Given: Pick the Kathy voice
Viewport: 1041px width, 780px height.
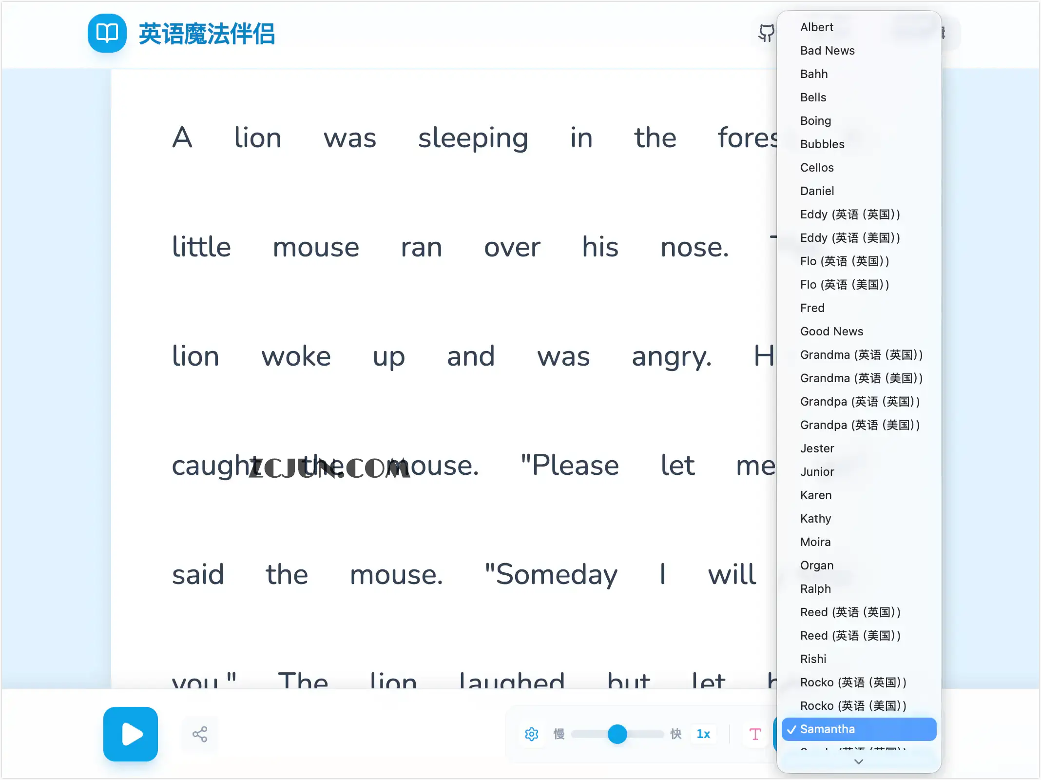Looking at the screenshot, I should pyautogui.click(x=815, y=518).
